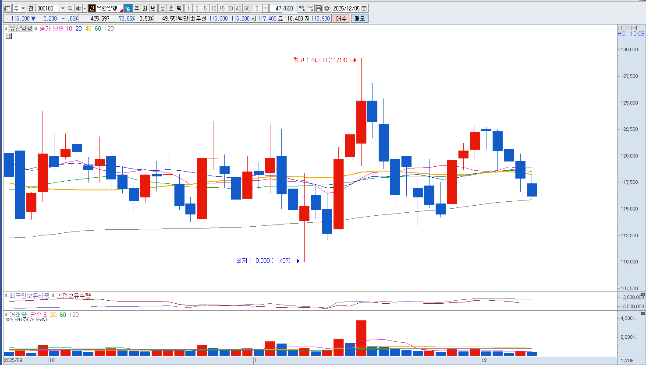Expand dropdown arrow next to speaker icon
Image resolution: width=646 pixels, height=365 pixels.
coord(85,8)
